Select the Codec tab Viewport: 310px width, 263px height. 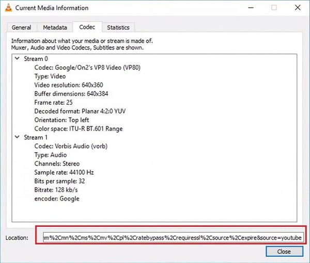[87, 27]
